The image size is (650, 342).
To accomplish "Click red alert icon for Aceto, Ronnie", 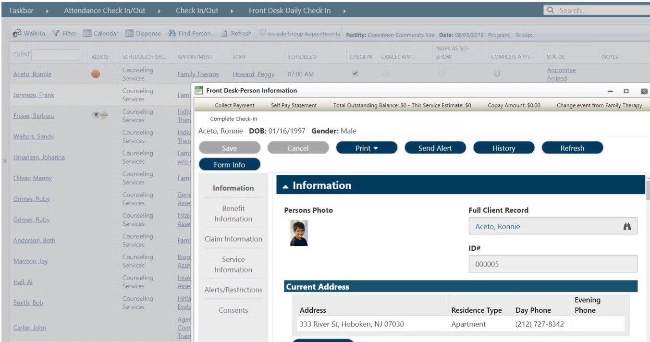I will click(96, 74).
